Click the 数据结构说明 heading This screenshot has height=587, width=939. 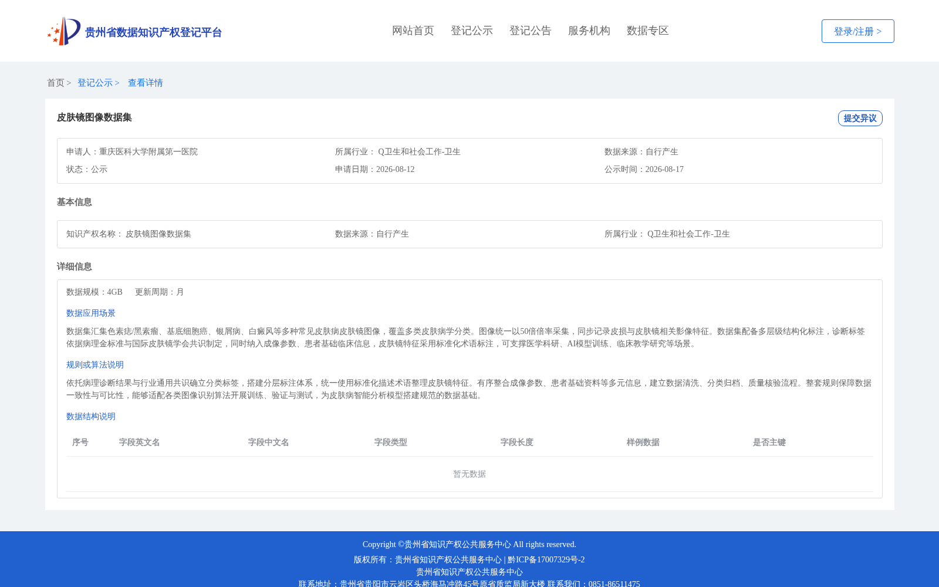click(x=91, y=416)
